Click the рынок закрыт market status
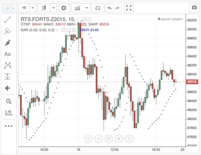 tap(170, 19)
